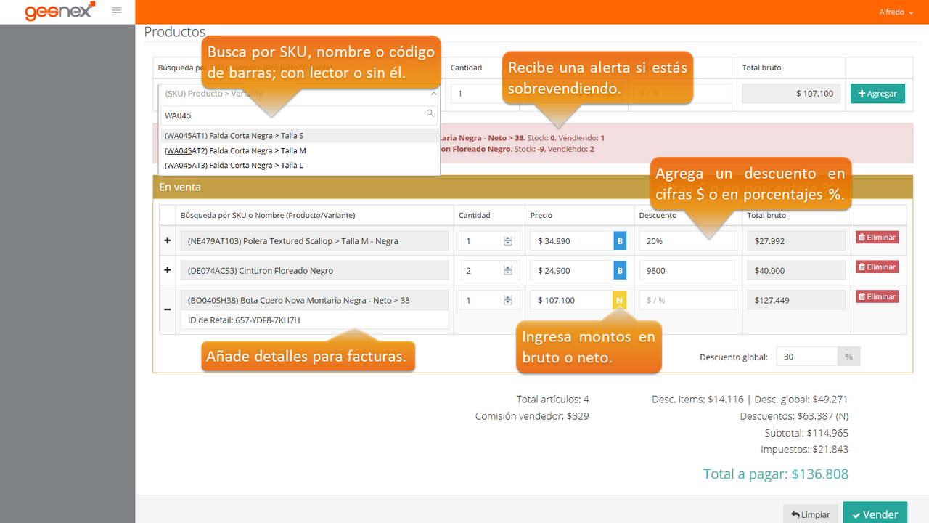
Task: Remove the Polera Textured Scallop item with Eliminar
Action: pos(877,237)
